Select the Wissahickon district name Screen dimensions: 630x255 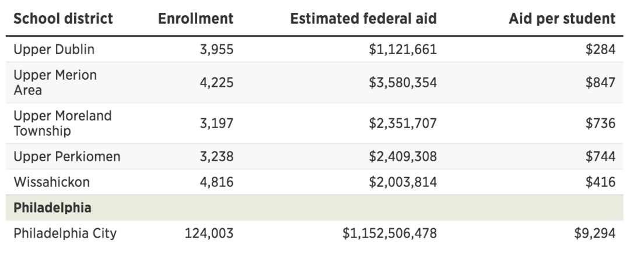[x=51, y=182]
